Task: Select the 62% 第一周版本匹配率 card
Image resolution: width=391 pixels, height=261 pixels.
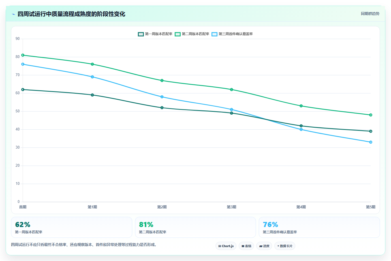Action: pos(72,227)
